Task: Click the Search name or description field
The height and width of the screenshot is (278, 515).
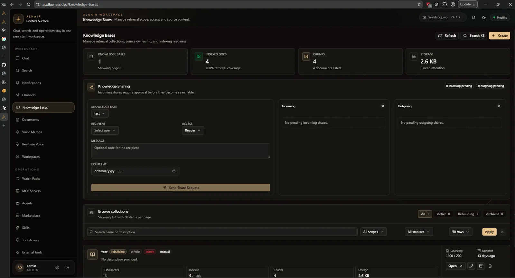Action: point(222,232)
